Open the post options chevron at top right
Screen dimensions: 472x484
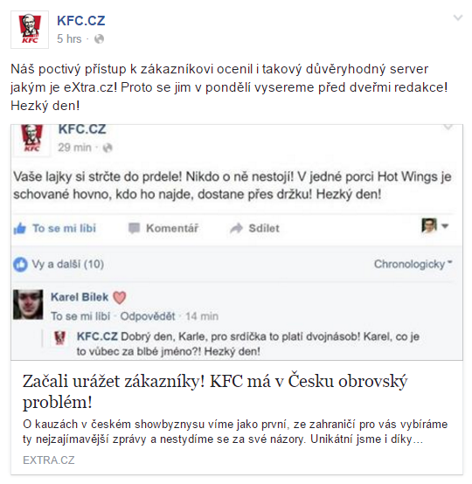pos(458,17)
